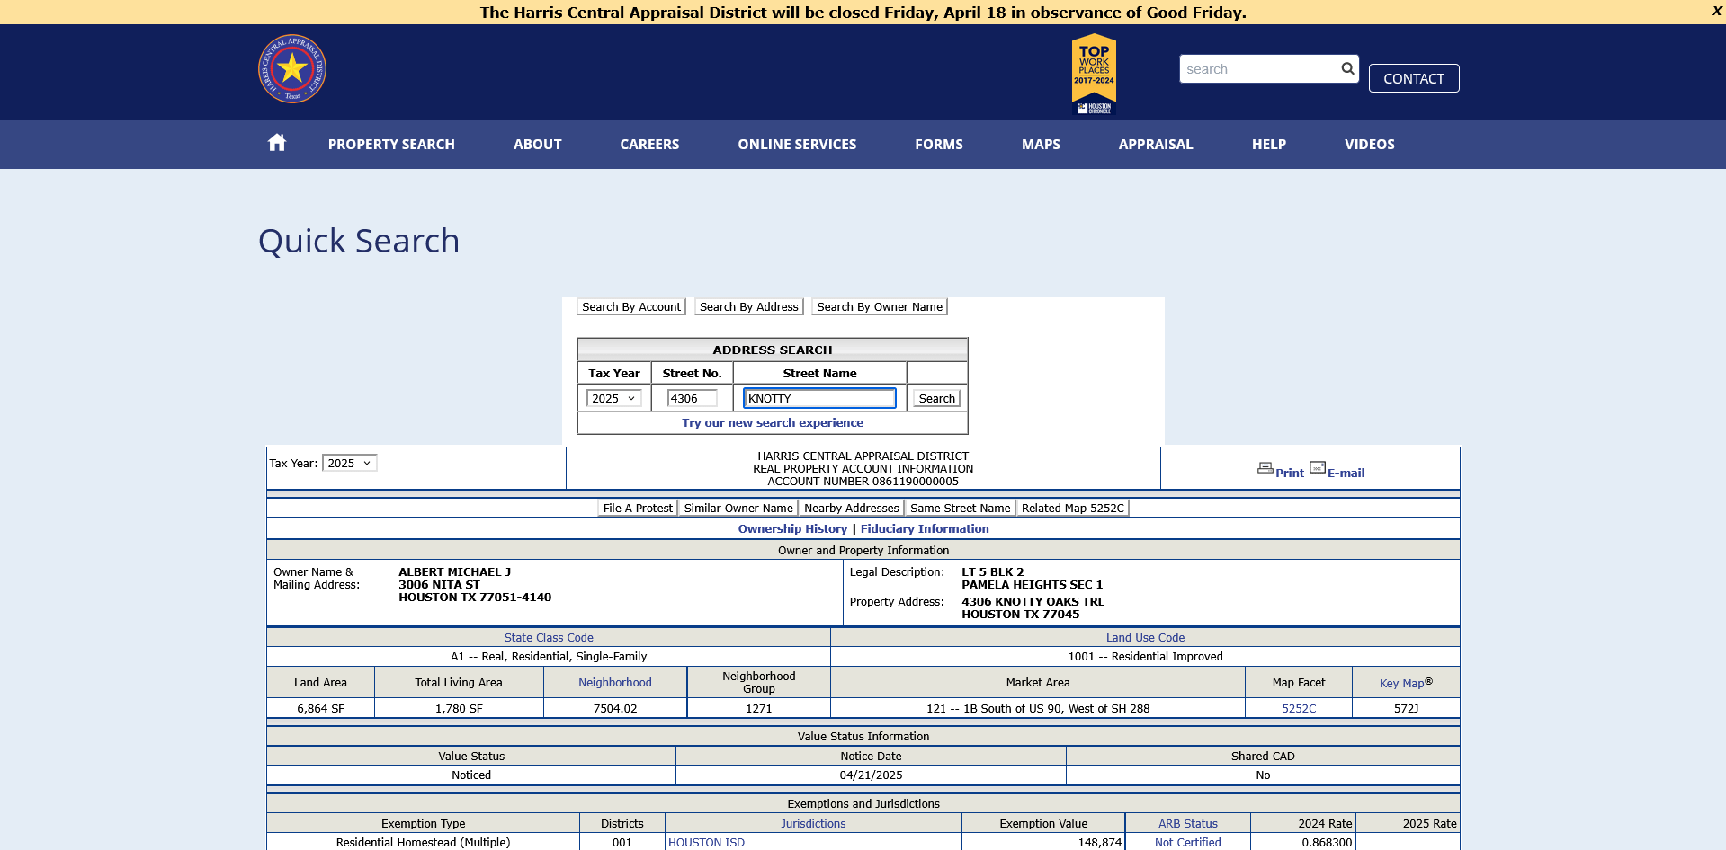
Task: Open the Jurisdictions link
Action: click(813, 823)
